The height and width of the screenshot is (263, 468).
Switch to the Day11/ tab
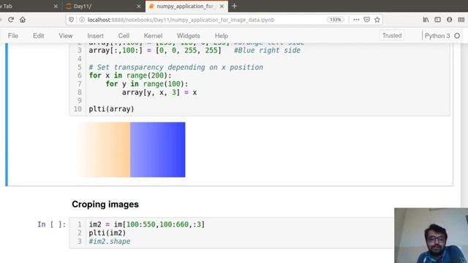coord(103,7)
